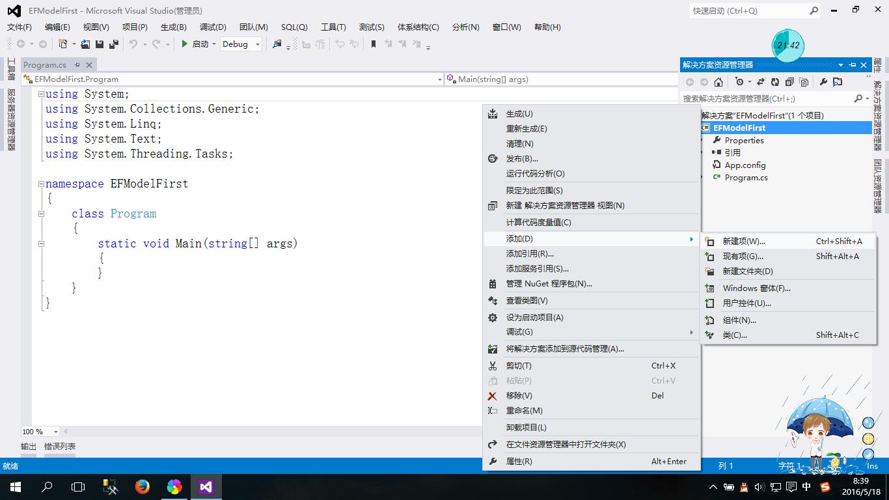Screen dimensions: 889x500
Task: Choose 设为启动项目(A) in context menu
Action: (x=592, y=318)
